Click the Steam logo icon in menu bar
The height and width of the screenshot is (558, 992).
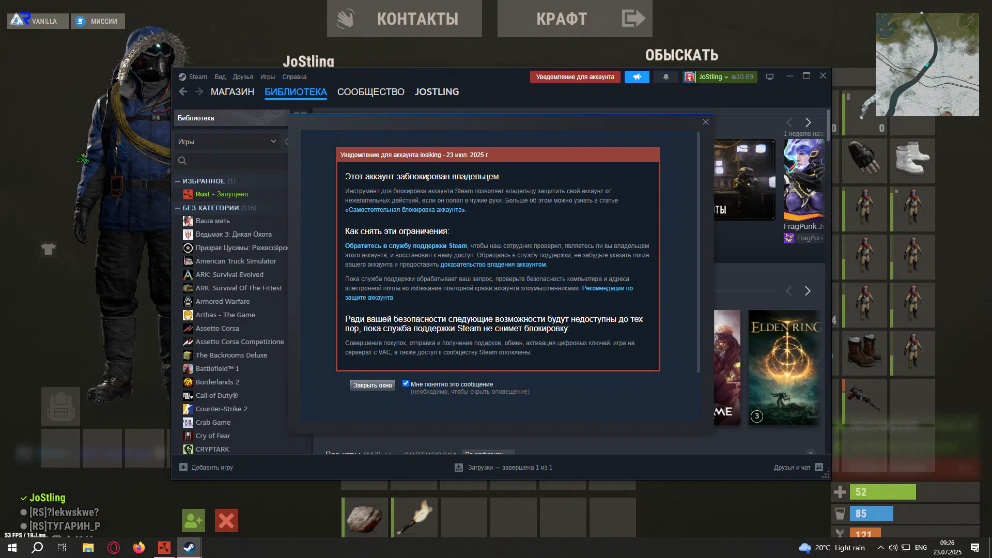182,77
